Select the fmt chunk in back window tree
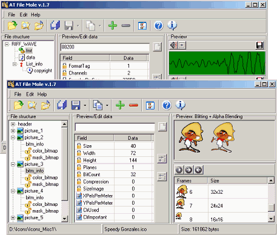Screen dimensions: 277x235 point(28,50)
